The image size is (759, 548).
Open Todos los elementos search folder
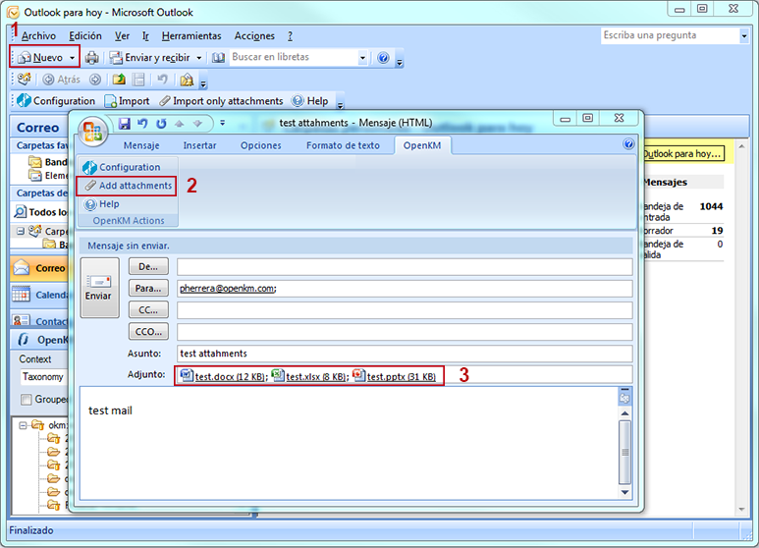point(42,212)
